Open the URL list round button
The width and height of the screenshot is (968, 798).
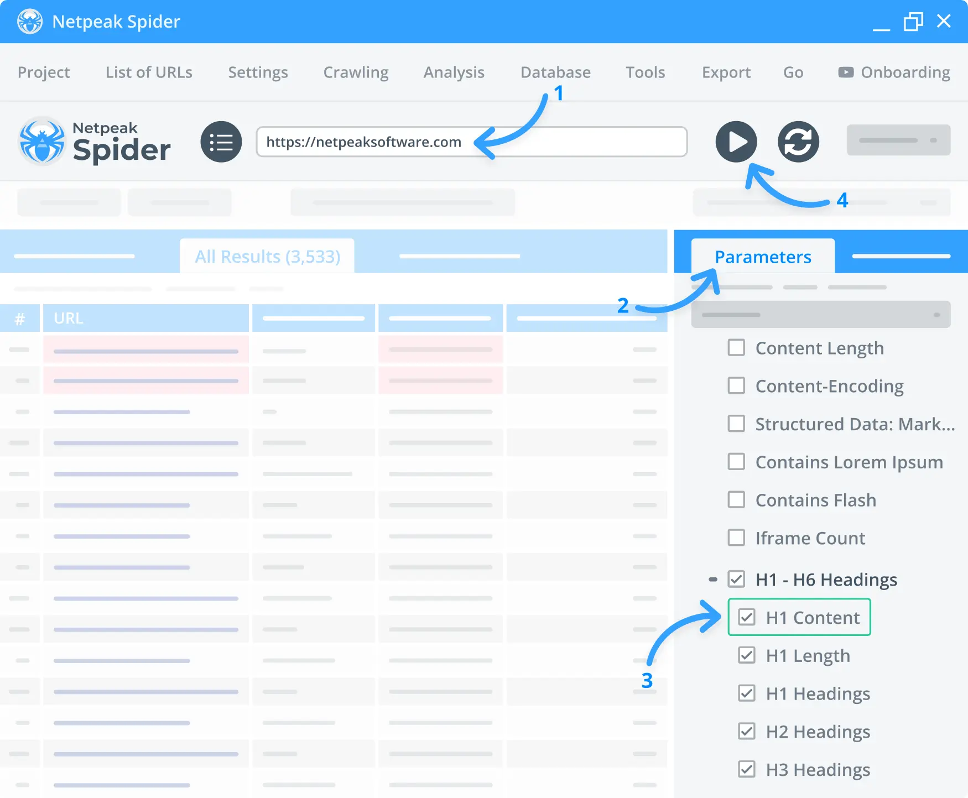(x=221, y=142)
